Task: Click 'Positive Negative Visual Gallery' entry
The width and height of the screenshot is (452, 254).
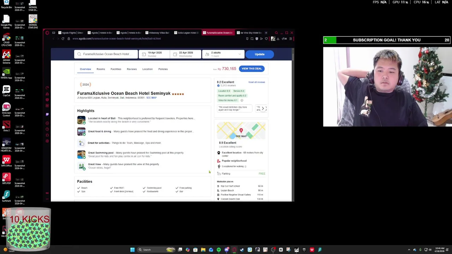Action: click(236, 195)
